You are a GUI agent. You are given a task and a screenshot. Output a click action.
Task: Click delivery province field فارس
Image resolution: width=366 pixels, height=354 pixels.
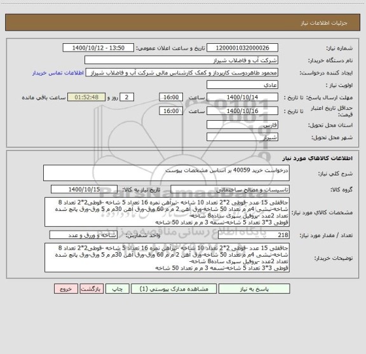pos(242,125)
